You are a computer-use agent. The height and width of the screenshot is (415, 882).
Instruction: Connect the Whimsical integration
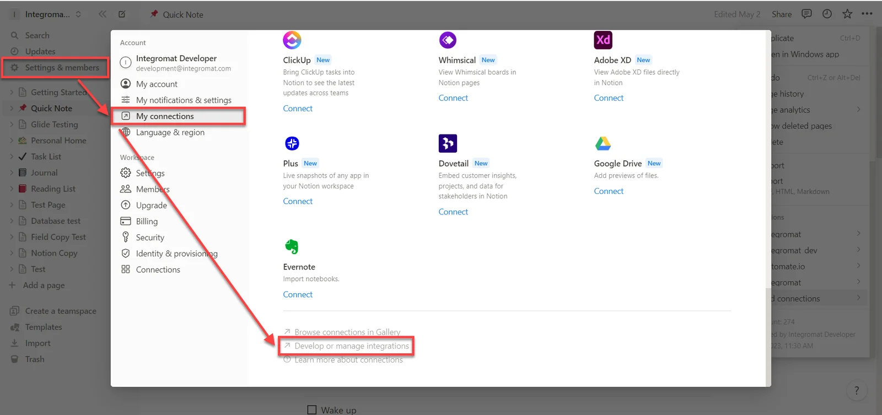[x=453, y=98]
